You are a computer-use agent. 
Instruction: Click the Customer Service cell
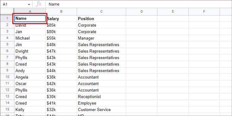tap(101, 110)
